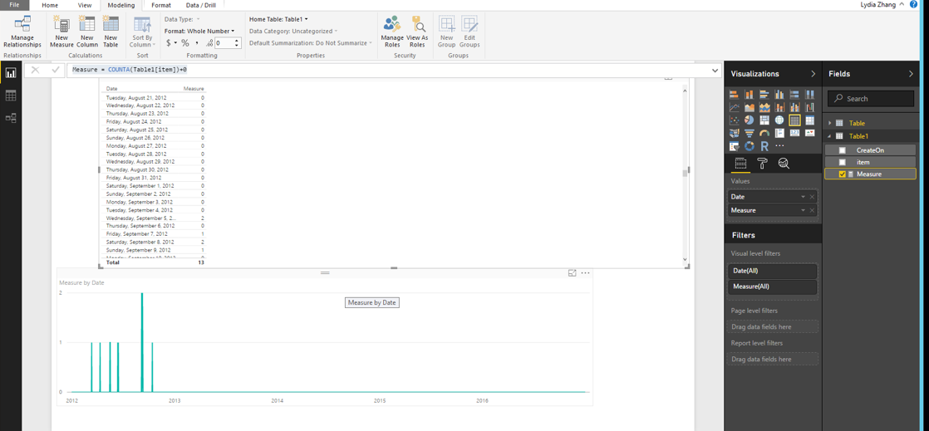Switch to Data view in sidebar
This screenshot has width=929, height=431.
point(11,96)
